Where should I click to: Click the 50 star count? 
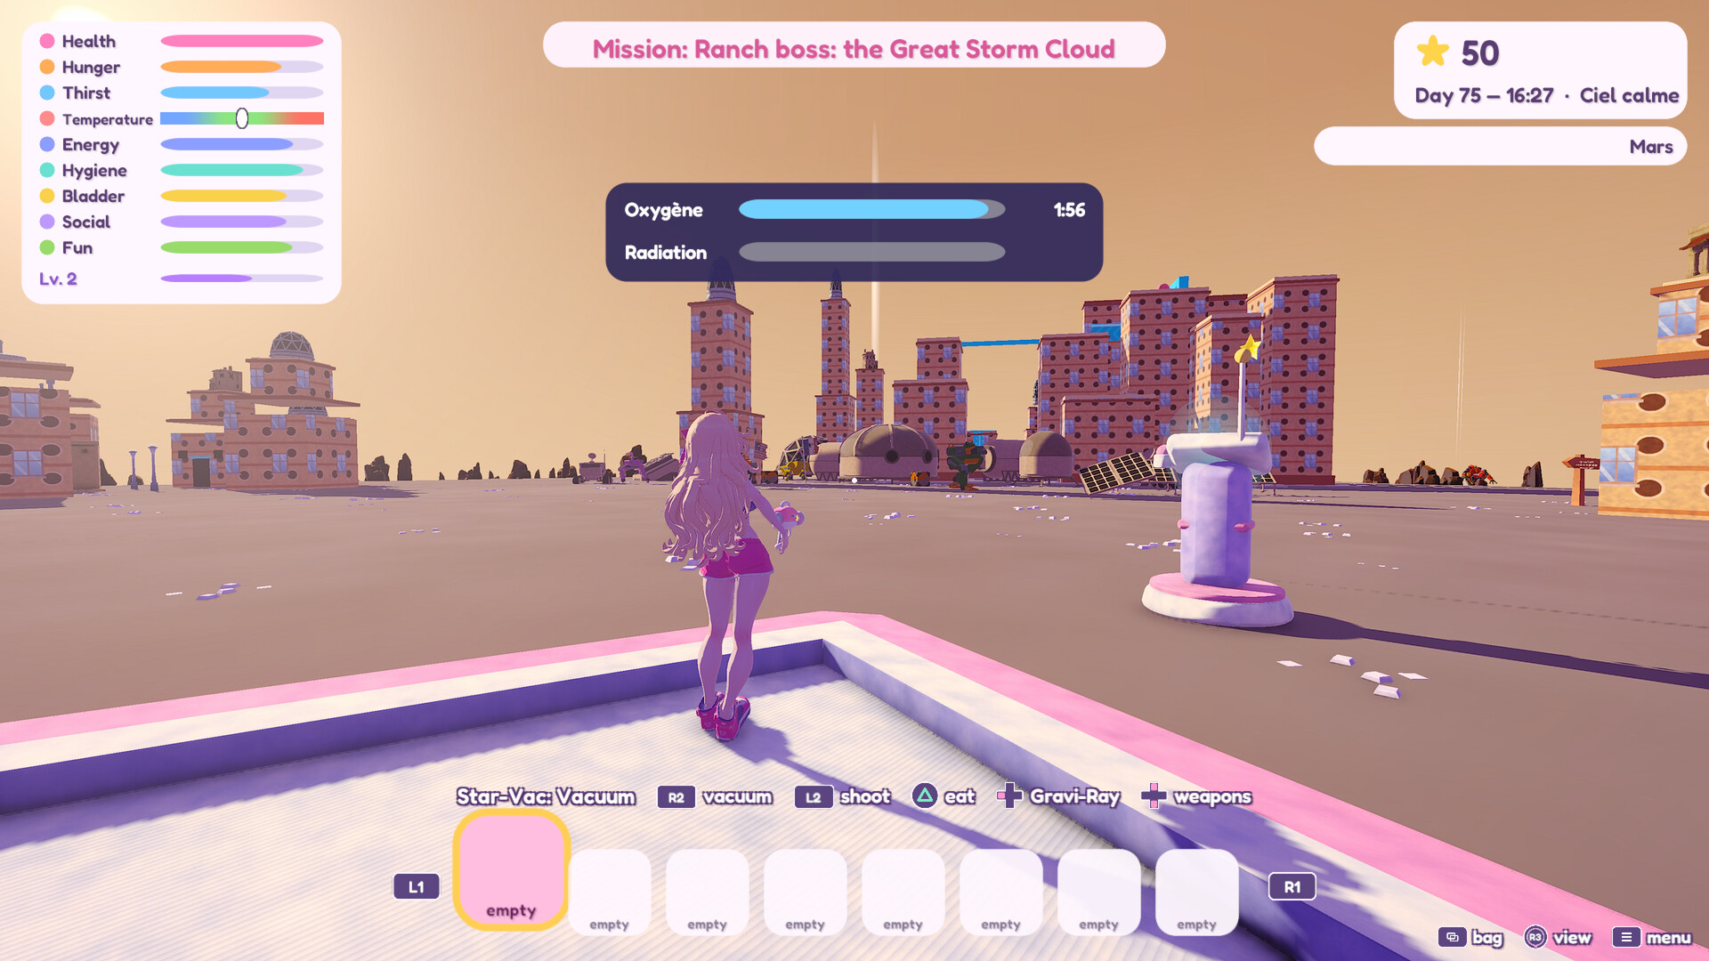(x=1479, y=53)
